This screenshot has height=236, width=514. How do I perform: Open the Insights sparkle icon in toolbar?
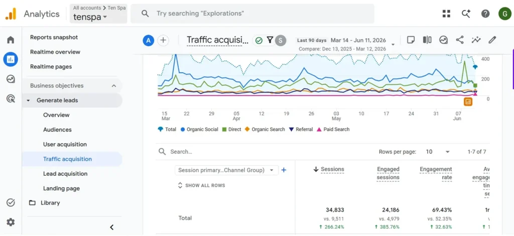coord(476,40)
